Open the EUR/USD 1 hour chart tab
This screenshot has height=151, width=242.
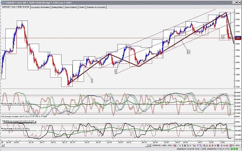click(15, 7)
